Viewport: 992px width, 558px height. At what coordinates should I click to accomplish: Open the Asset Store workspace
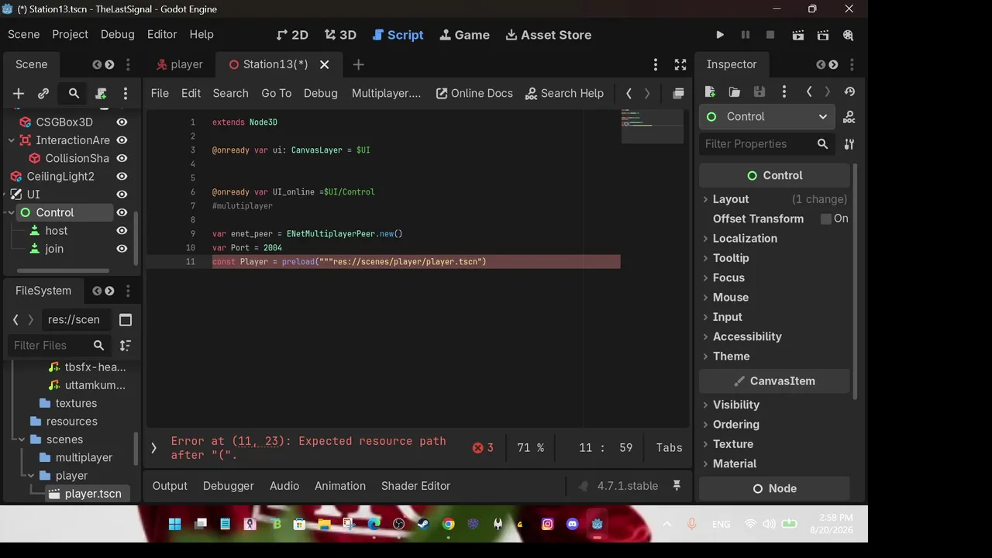(x=548, y=35)
